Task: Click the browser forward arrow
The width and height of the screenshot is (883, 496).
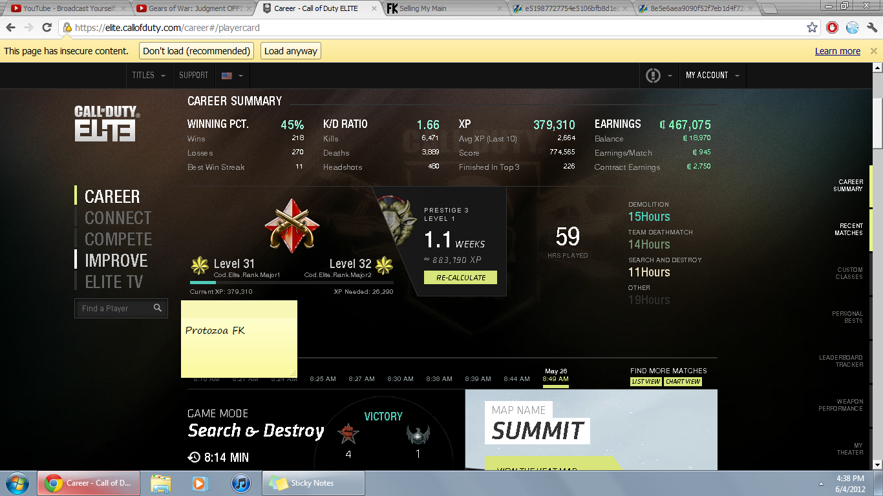Action: (x=29, y=28)
